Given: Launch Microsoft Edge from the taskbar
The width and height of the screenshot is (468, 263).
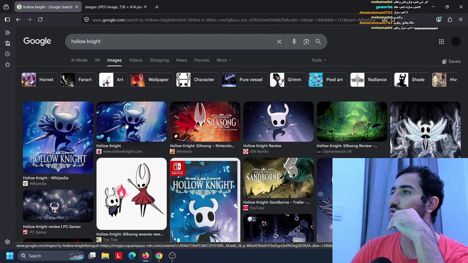Looking at the screenshot, I should pyautogui.click(x=132, y=256).
